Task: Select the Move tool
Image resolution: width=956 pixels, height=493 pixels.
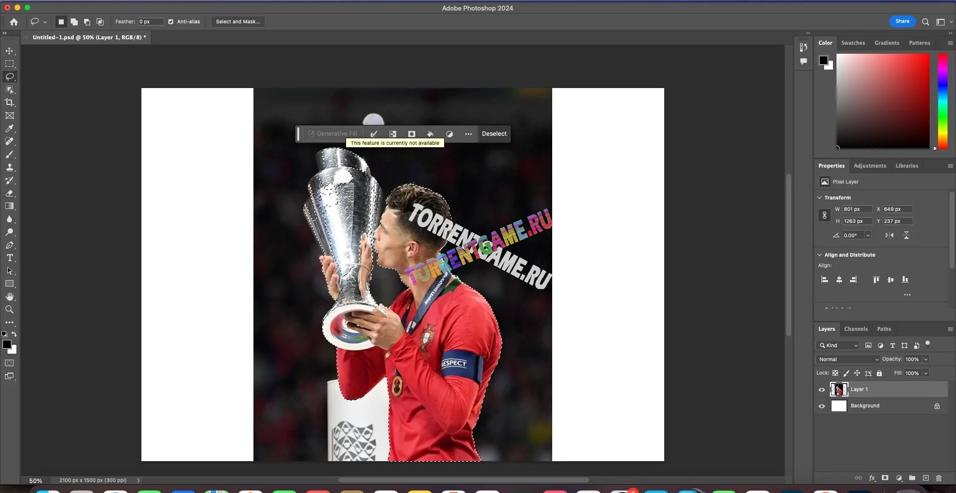Action: (9, 51)
